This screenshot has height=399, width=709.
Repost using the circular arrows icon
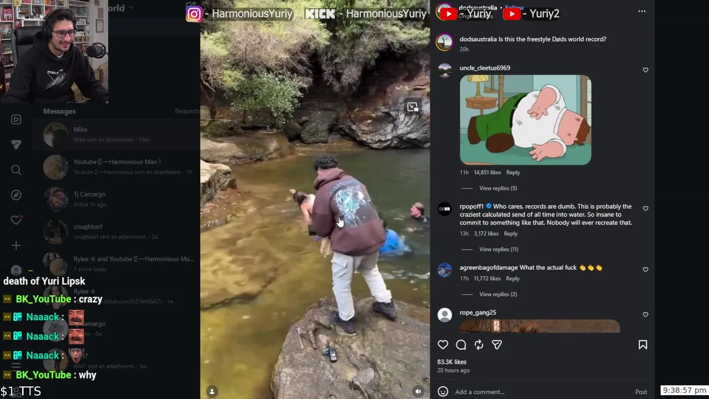(x=479, y=345)
